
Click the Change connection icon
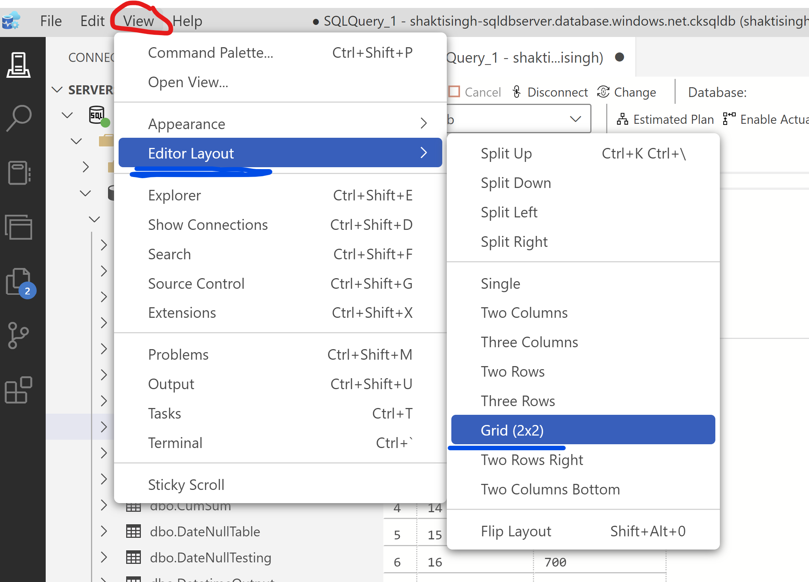pos(603,92)
